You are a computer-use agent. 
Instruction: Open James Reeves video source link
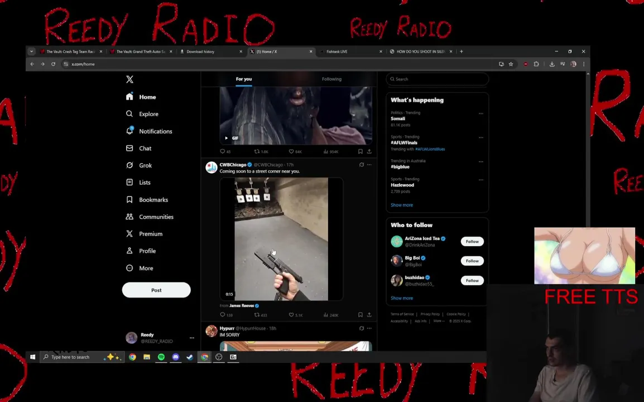point(242,306)
